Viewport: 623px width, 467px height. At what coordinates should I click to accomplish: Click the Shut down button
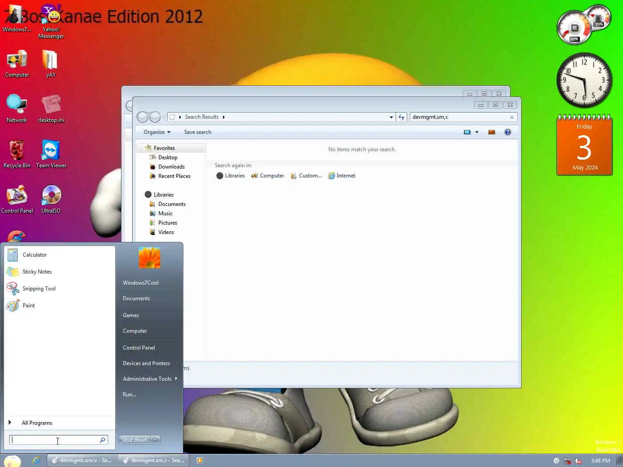(x=134, y=440)
